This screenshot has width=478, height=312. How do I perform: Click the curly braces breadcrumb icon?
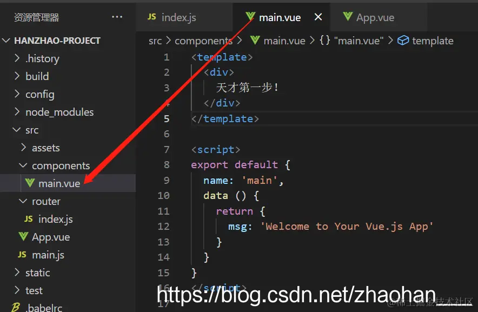[324, 40]
